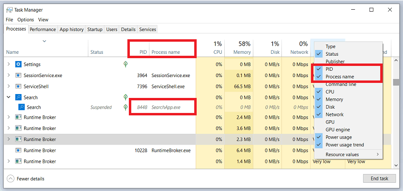This screenshot has height=191, width=403.
Task: Uncheck the Disk column option
Action: coord(348,107)
